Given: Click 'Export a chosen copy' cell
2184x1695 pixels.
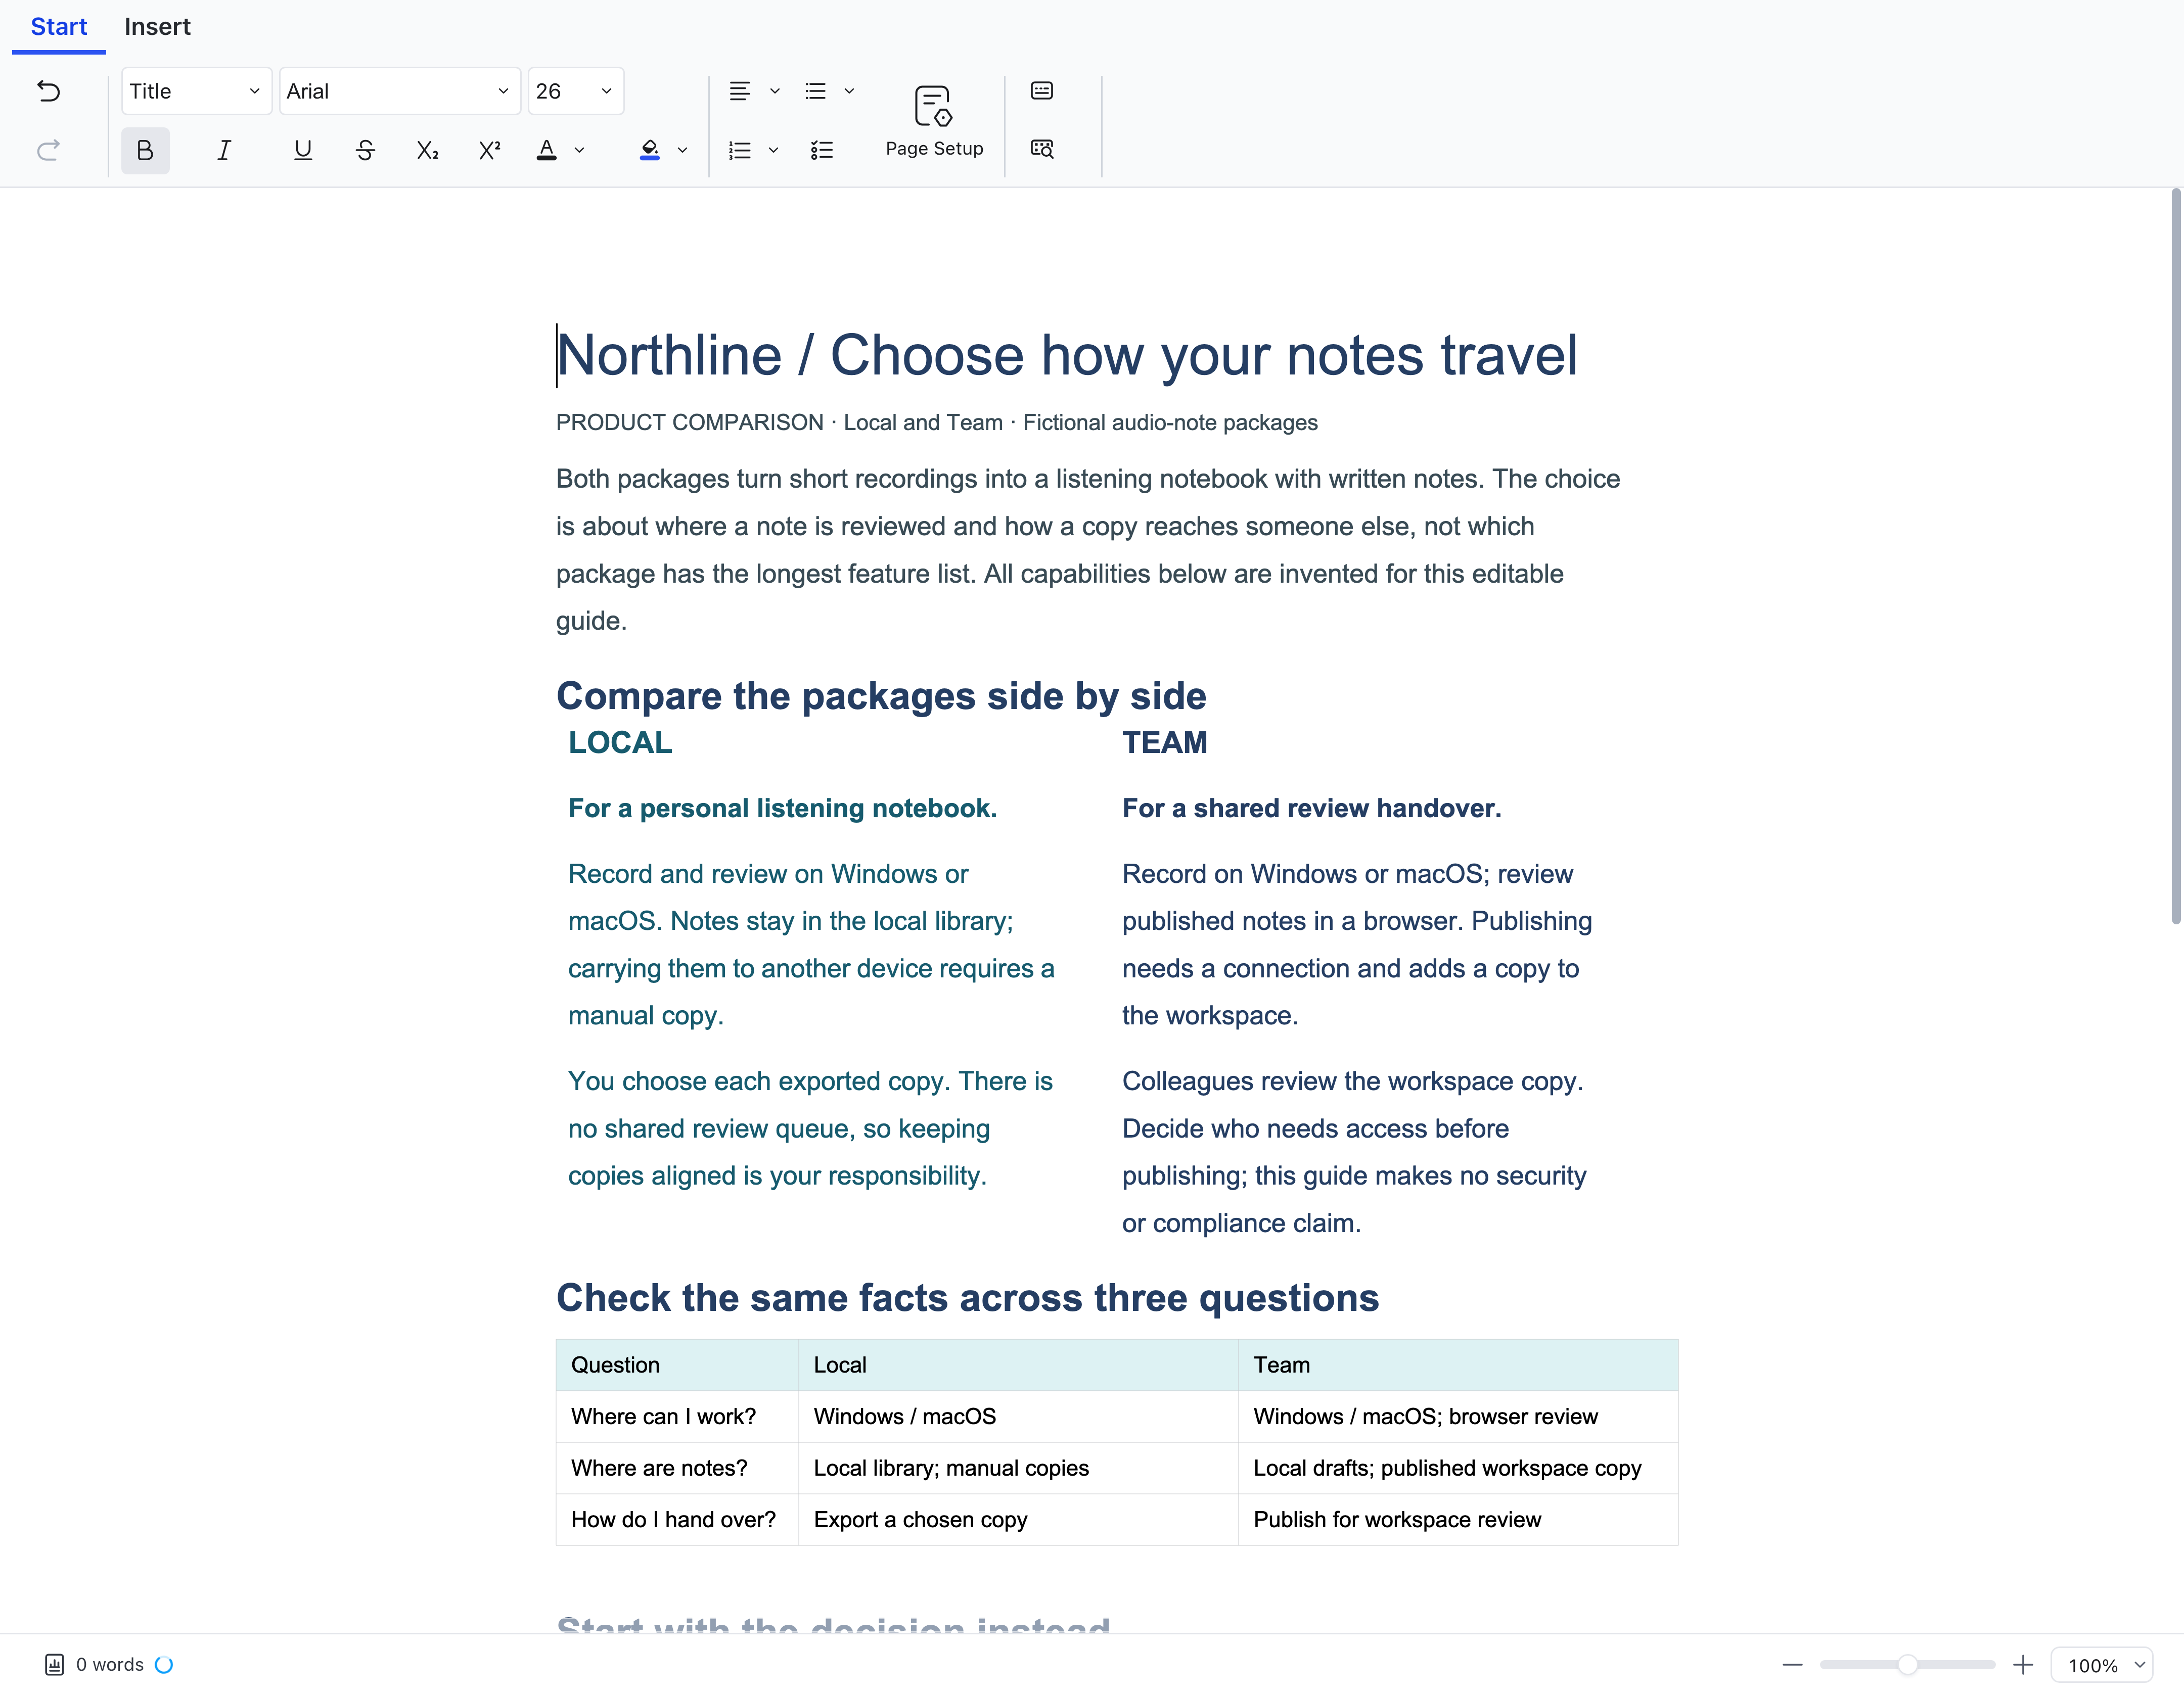Looking at the screenshot, I should tap(1018, 1520).
